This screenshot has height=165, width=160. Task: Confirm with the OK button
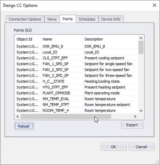(x=114, y=147)
